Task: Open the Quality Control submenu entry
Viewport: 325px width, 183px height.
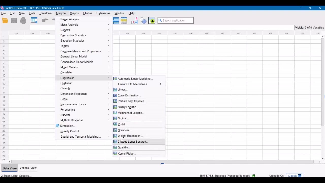Action: click(x=84, y=131)
